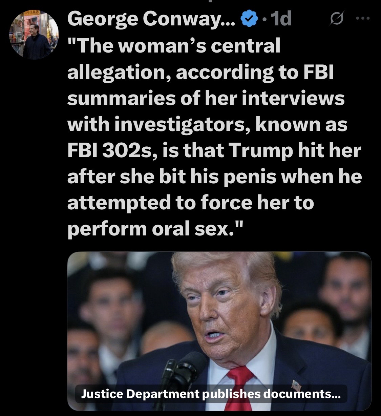Tap "The woman's central" opening line
This screenshot has width=381, height=416.
click(174, 46)
